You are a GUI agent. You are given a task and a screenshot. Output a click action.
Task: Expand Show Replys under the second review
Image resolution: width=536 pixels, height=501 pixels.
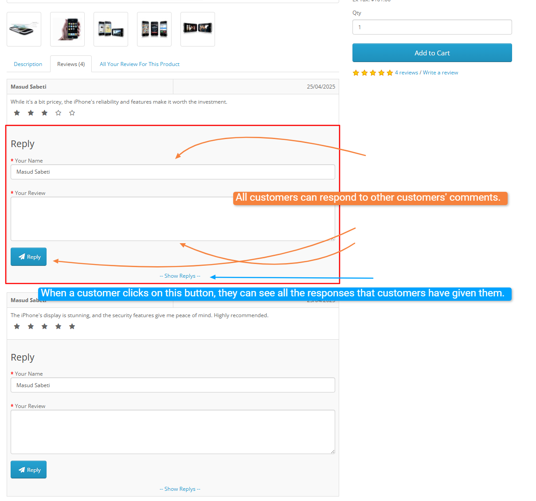[180, 489]
